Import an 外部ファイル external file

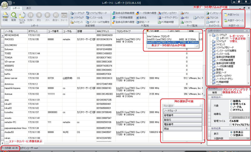coord(232,15)
